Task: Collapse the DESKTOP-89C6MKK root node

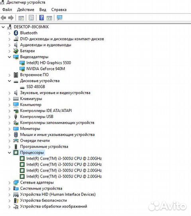Action: 3,27
